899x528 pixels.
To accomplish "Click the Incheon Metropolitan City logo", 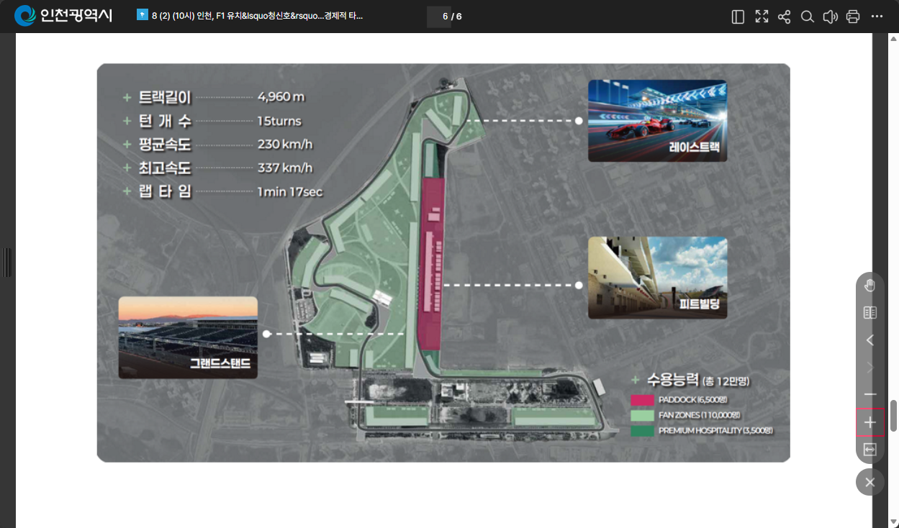I will pyautogui.click(x=63, y=16).
